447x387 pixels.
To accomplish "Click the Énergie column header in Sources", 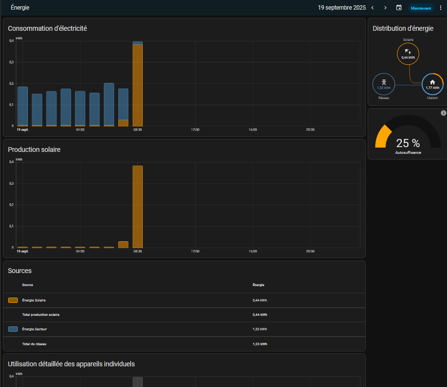I will click(x=258, y=285).
